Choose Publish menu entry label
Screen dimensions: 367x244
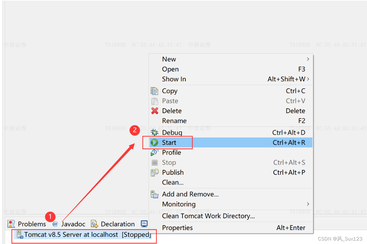pos(173,173)
